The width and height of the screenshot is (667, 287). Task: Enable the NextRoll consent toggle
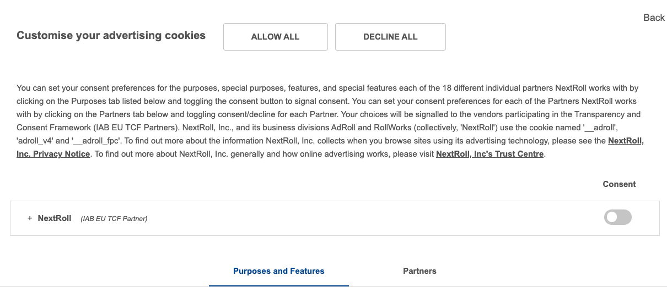click(x=617, y=218)
